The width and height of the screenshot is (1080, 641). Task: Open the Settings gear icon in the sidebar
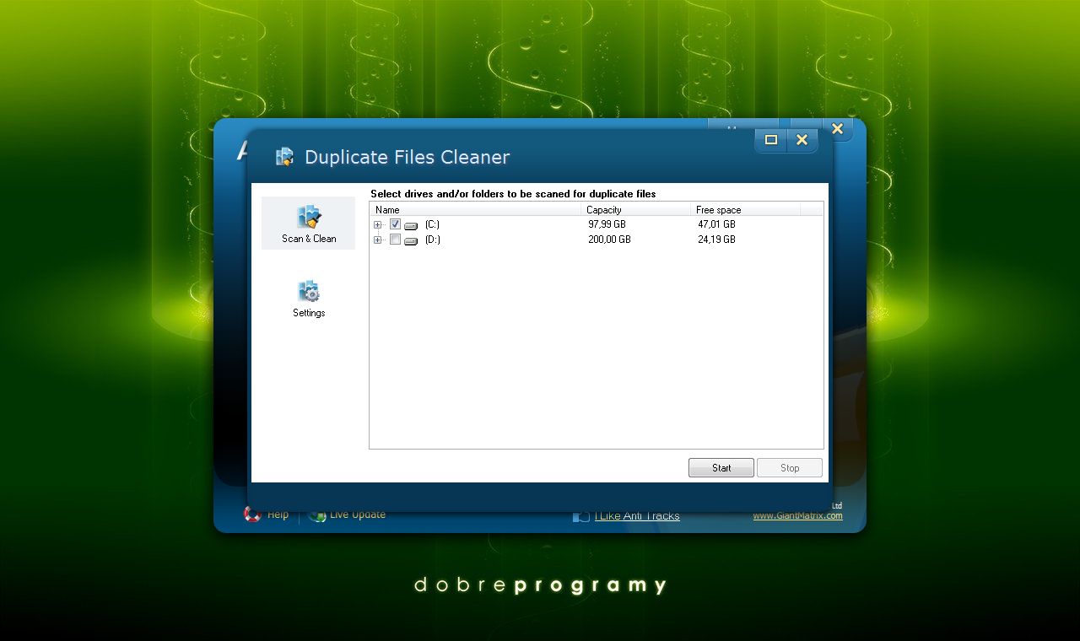tap(309, 292)
